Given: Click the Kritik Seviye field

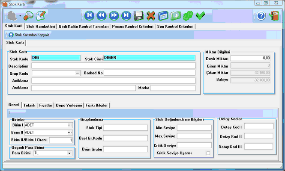Looking at the screenshot, I should pyautogui.click(x=194, y=145).
